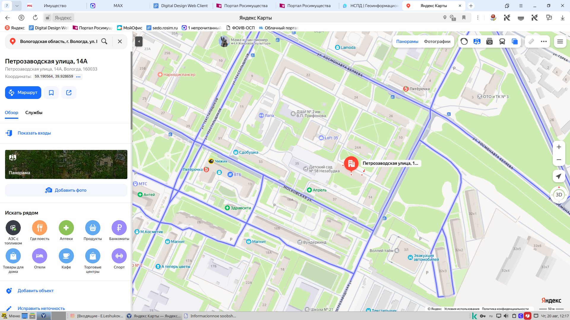The height and width of the screenshot is (320, 570).
Task: Toggle the Фотографии map layer
Action: (437, 41)
